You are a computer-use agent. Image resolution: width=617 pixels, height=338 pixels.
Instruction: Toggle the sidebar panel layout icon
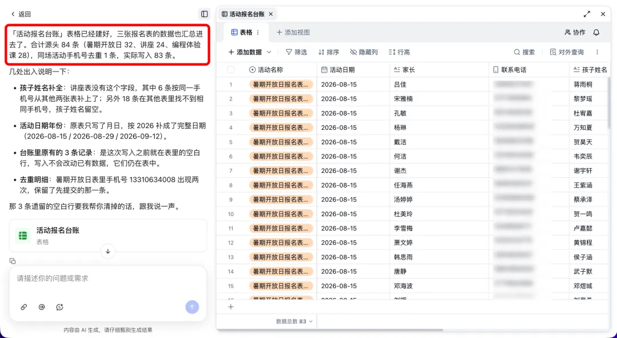pos(204,14)
